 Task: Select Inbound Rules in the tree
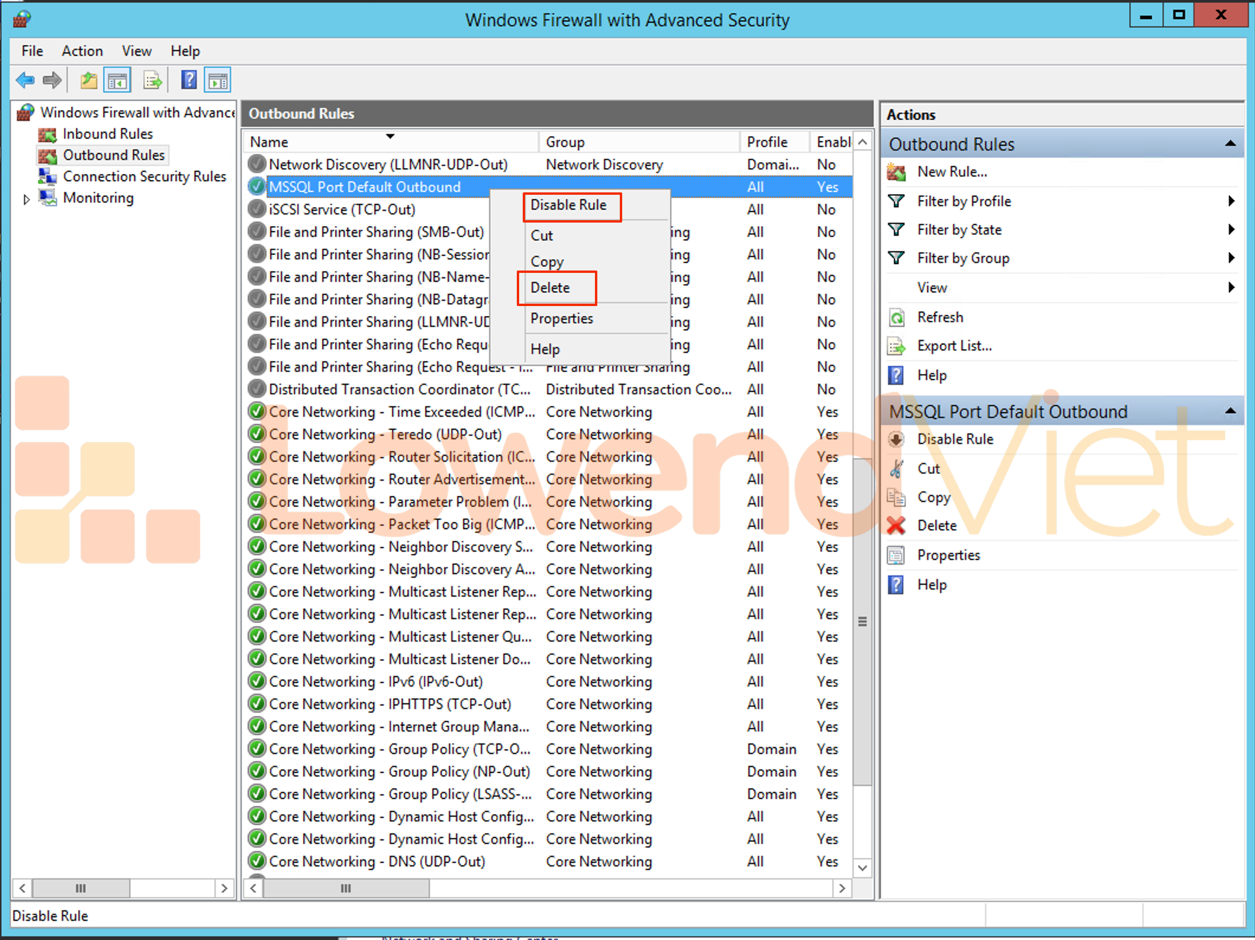[x=108, y=134]
